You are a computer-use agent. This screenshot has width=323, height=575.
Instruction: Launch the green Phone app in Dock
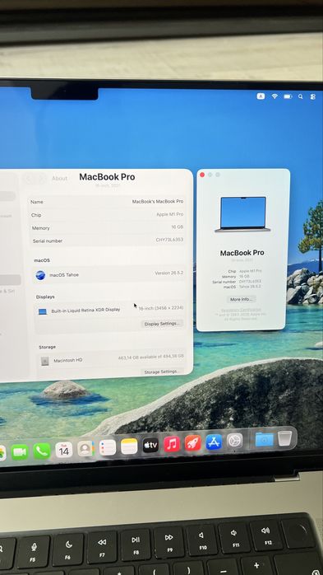coord(42,451)
